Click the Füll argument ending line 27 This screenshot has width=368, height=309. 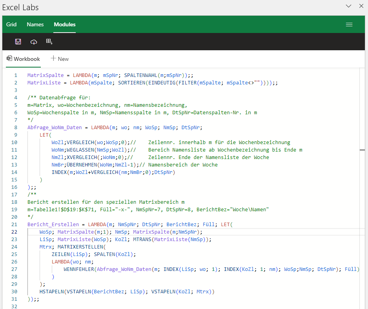[350, 269]
